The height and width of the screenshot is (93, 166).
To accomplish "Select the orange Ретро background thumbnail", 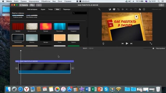I will point(60,37).
